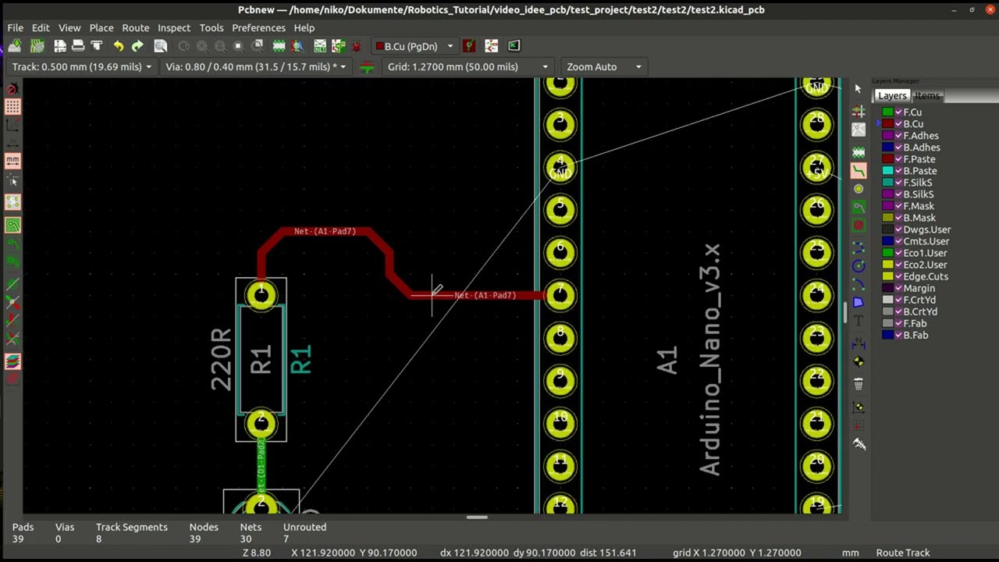Select the Dwgs.User layer name

click(x=927, y=229)
